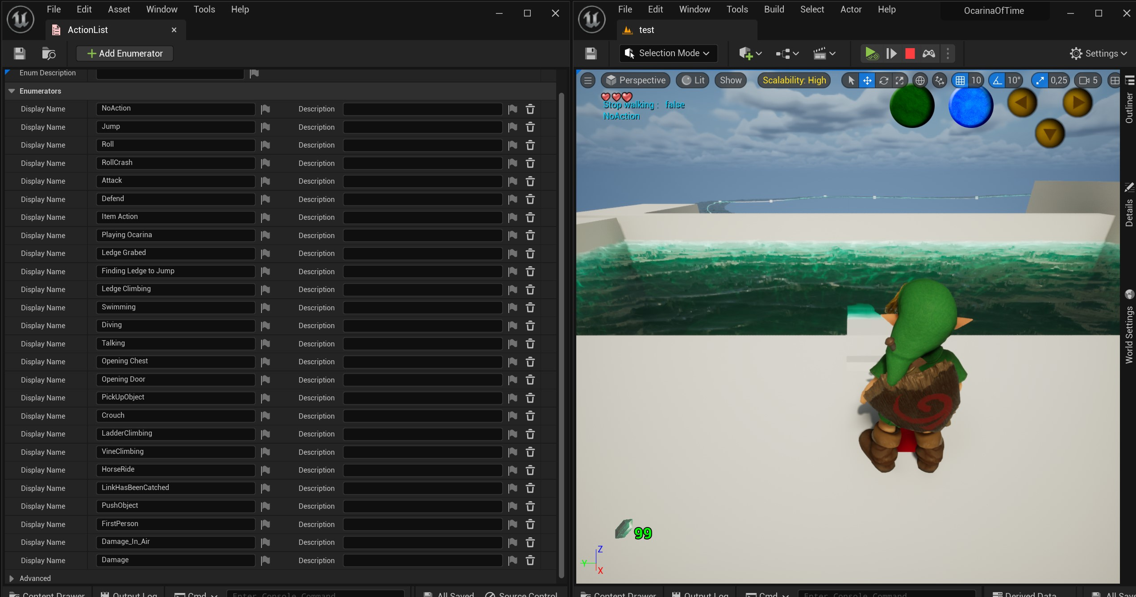Open the Select menu
The image size is (1136, 597).
click(x=812, y=9)
